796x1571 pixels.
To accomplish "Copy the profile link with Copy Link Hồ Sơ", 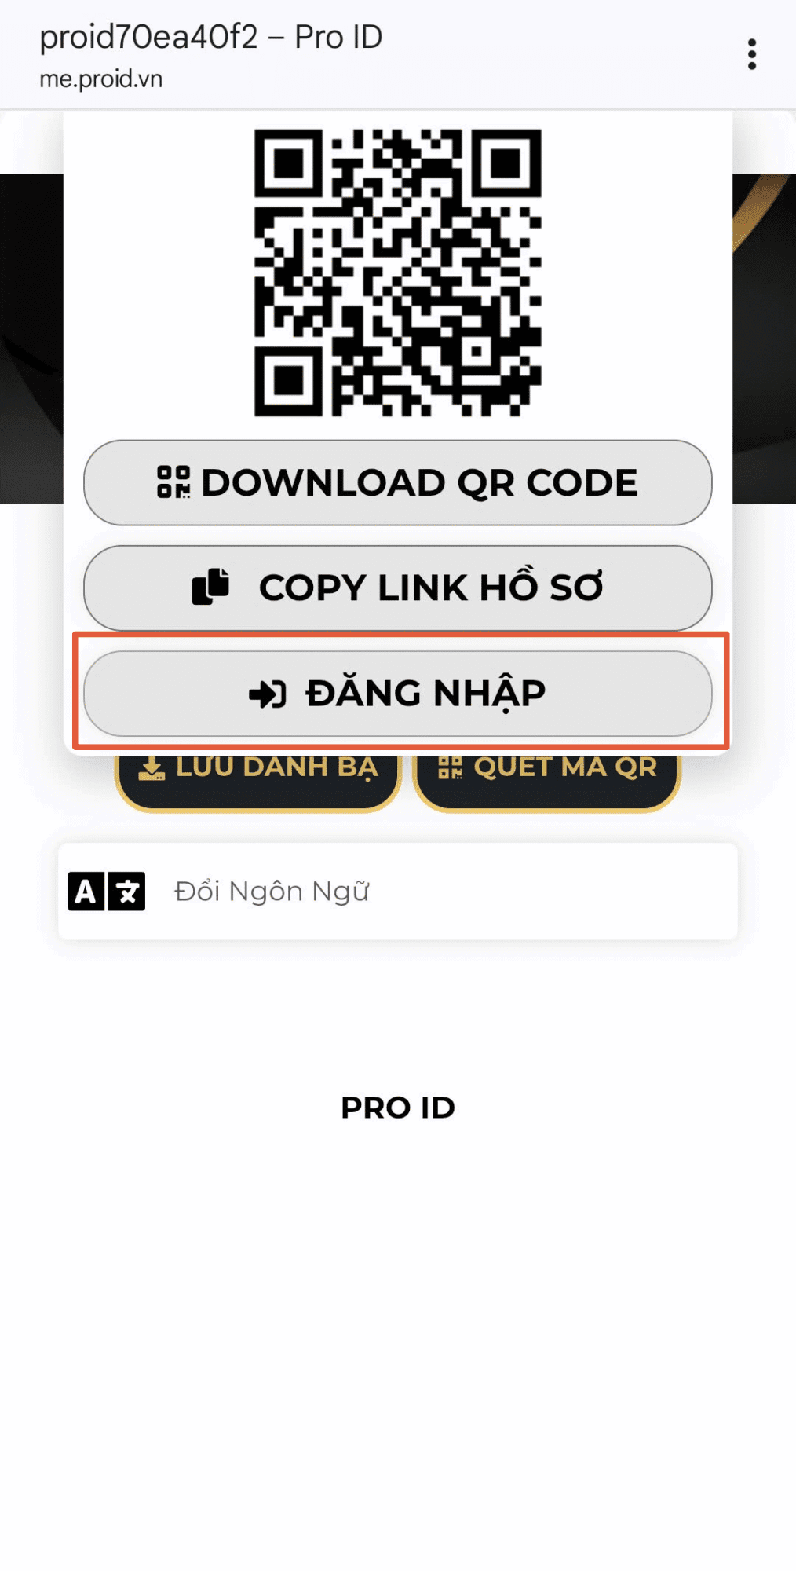I will [x=397, y=588].
